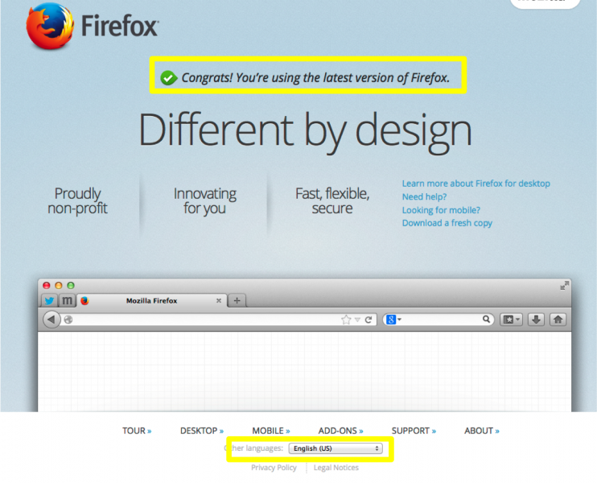Click the yellow minimize window button
The height and width of the screenshot is (483, 597).
coord(59,285)
